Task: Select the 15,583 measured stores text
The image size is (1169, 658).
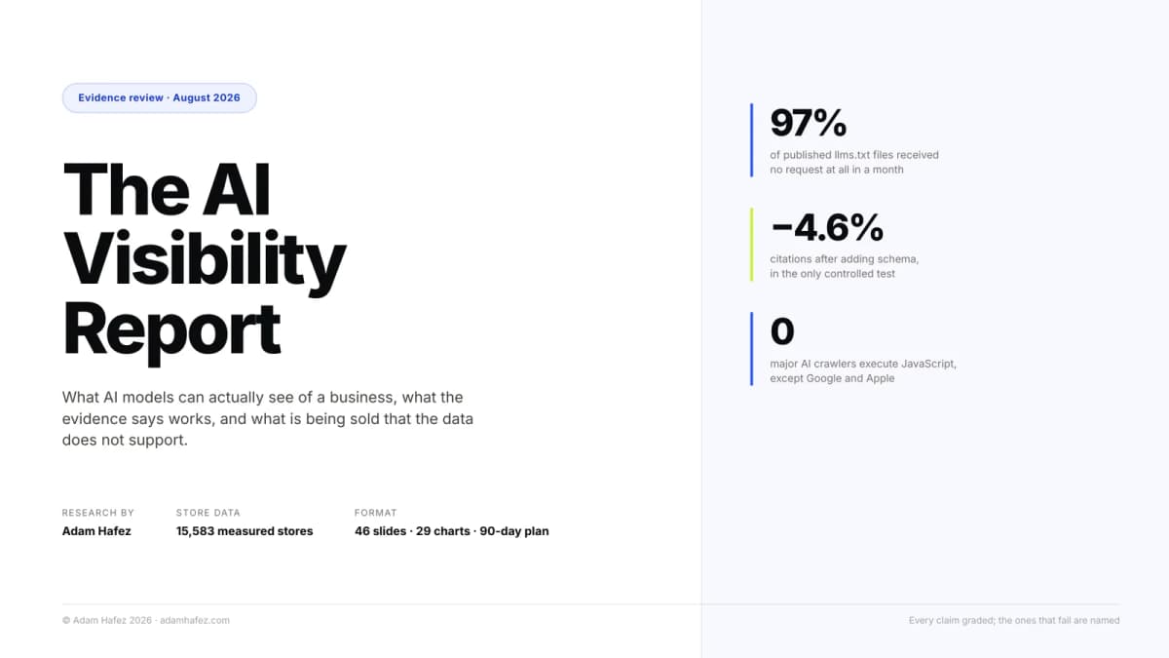Action: coord(245,531)
